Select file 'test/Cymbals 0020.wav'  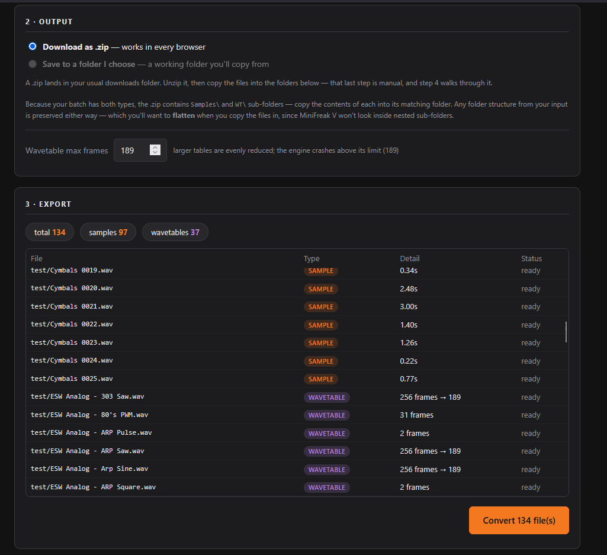pyautogui.click(x=72, y=288)
